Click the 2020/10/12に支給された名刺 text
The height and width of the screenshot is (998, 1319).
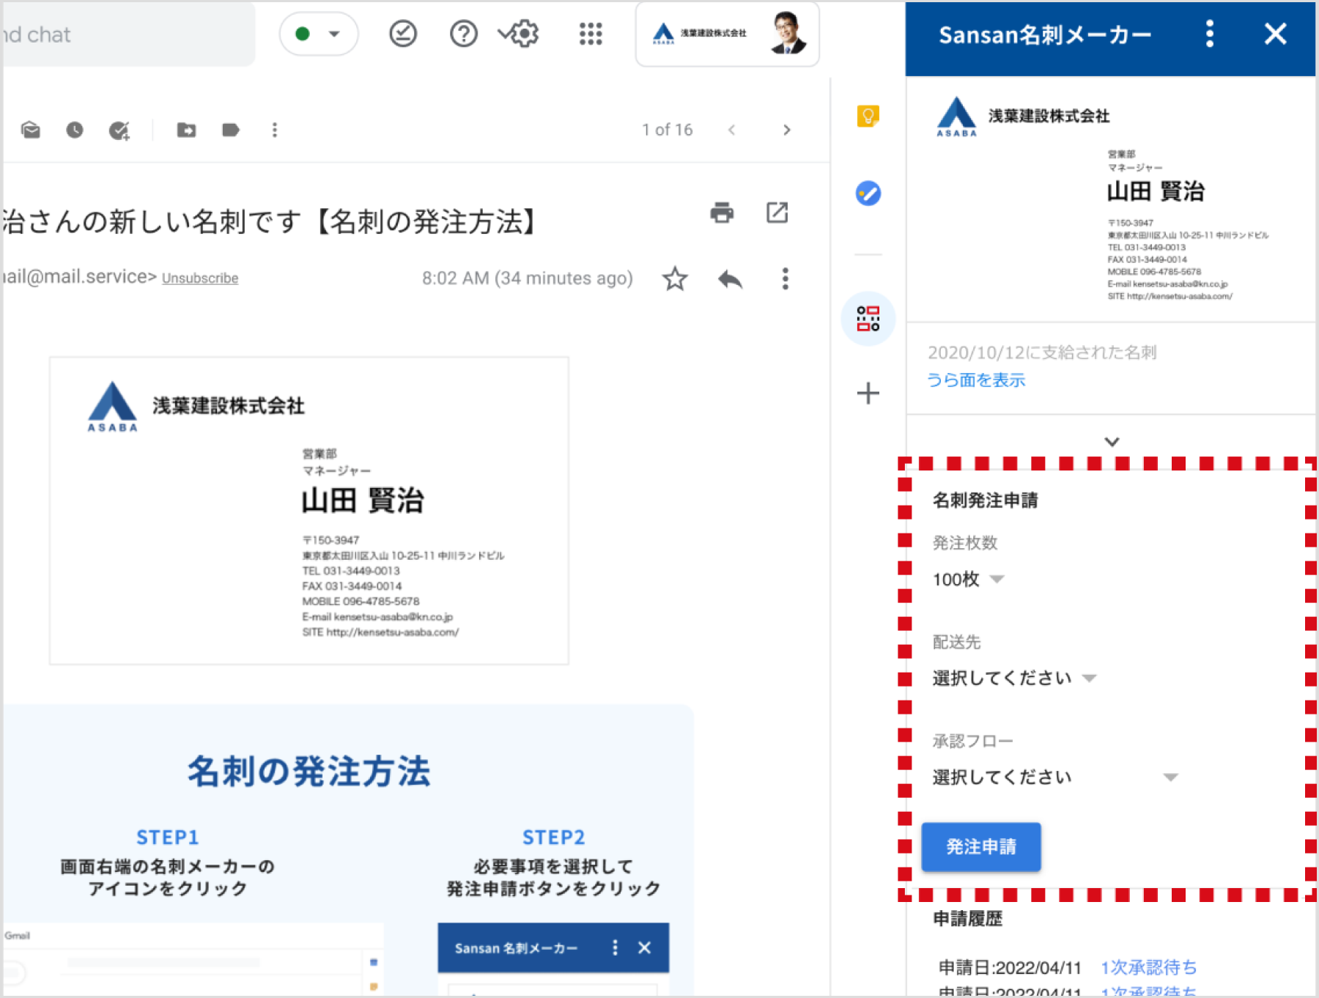click(x=1042, y=352)
